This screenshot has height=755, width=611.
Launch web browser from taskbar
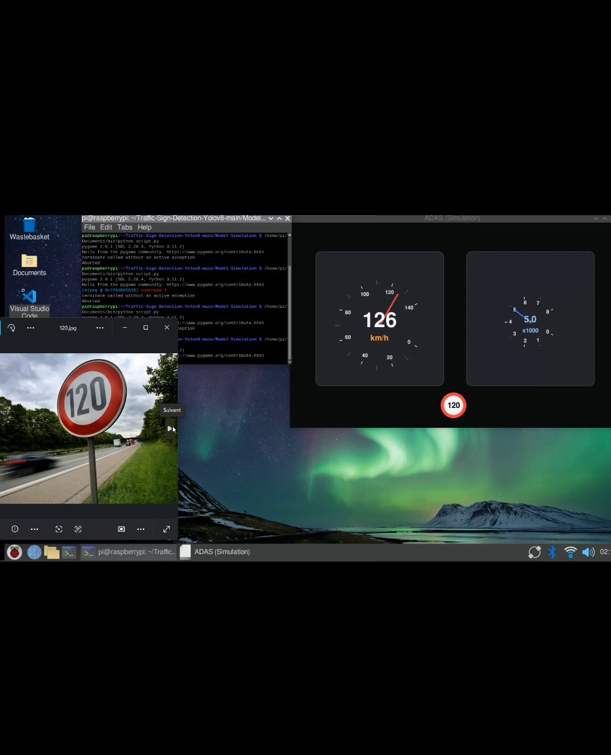coord(34,552)
